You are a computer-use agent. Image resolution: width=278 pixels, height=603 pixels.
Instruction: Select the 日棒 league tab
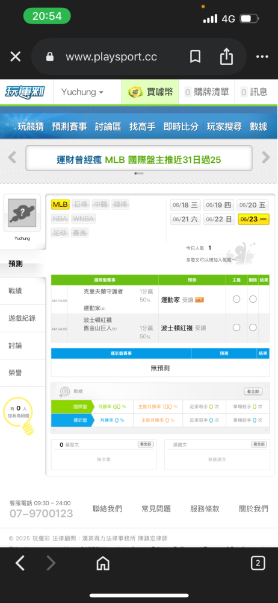(80, 204)
